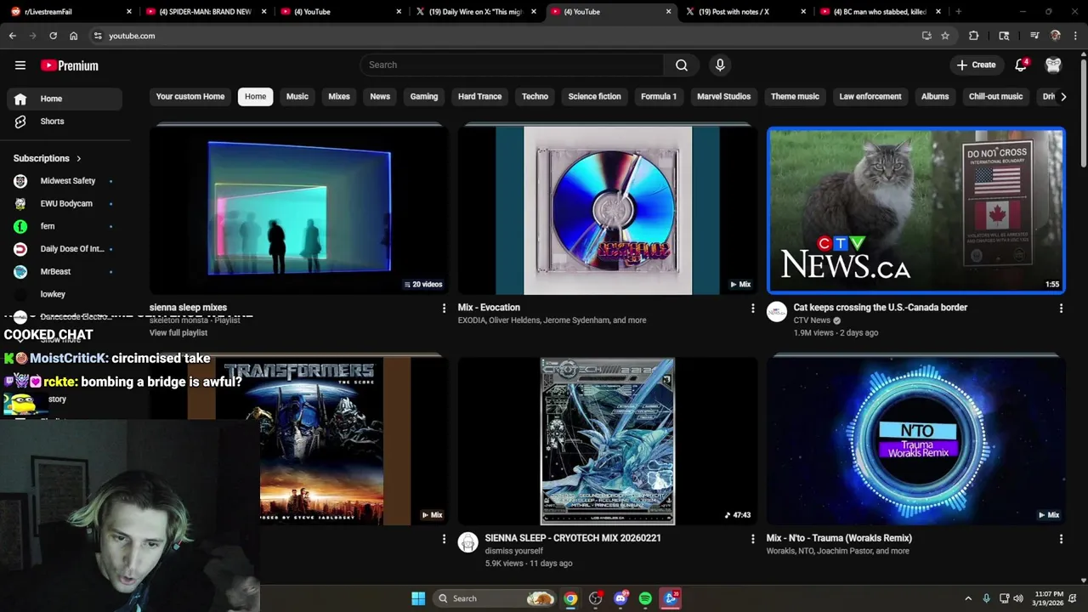Viewport: 1088px width, 612px height.
Task: Filter by the Gaming chip
Action: click(x=424, y=97)
